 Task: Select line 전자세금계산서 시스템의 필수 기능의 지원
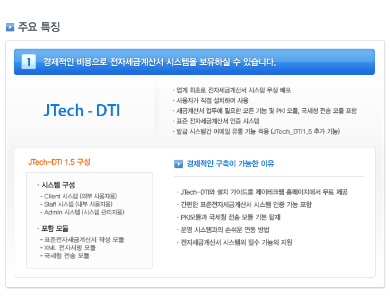[235, 242]
